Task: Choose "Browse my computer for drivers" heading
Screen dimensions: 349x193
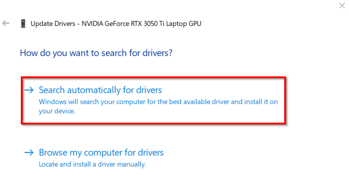Action: (x=101, y=152)
